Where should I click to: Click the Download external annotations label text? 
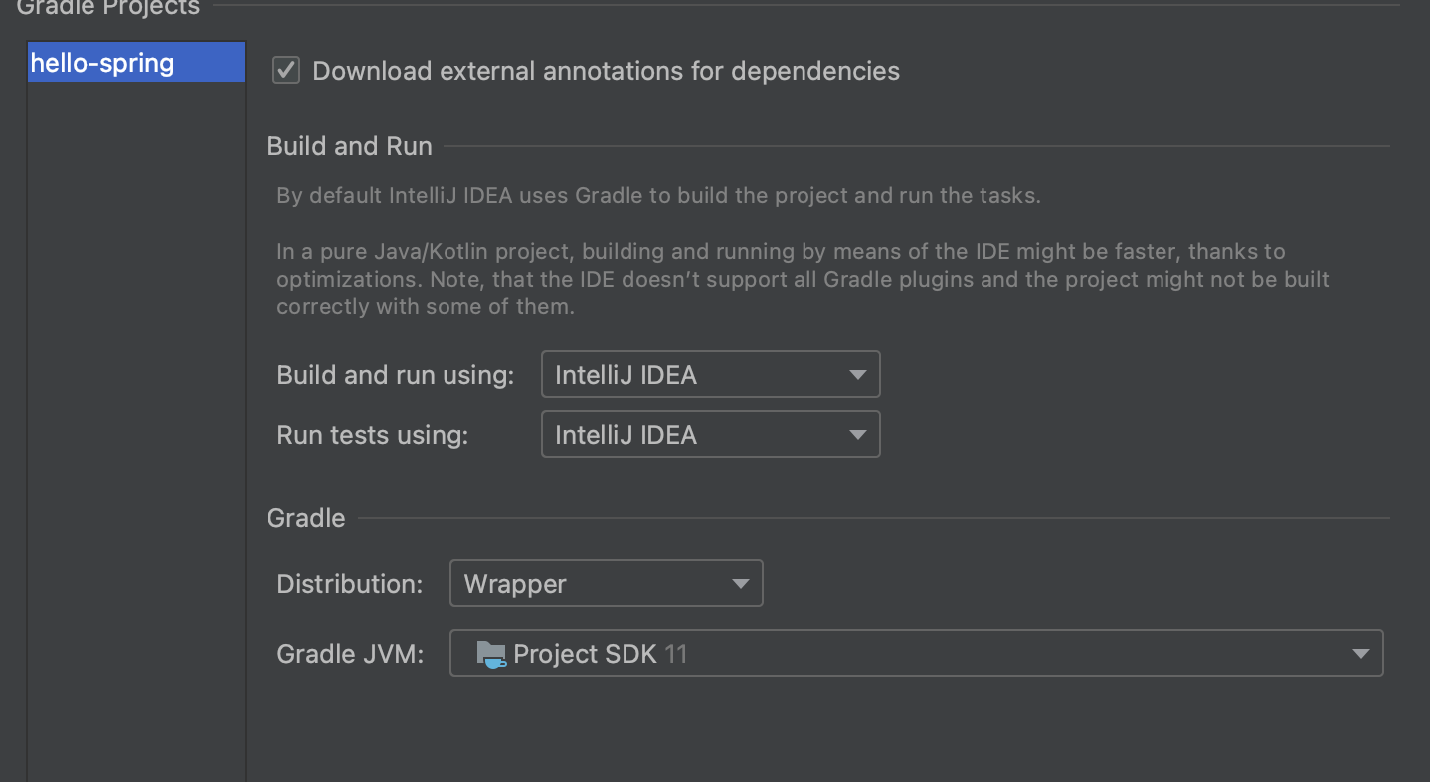(x=607, y=71)
